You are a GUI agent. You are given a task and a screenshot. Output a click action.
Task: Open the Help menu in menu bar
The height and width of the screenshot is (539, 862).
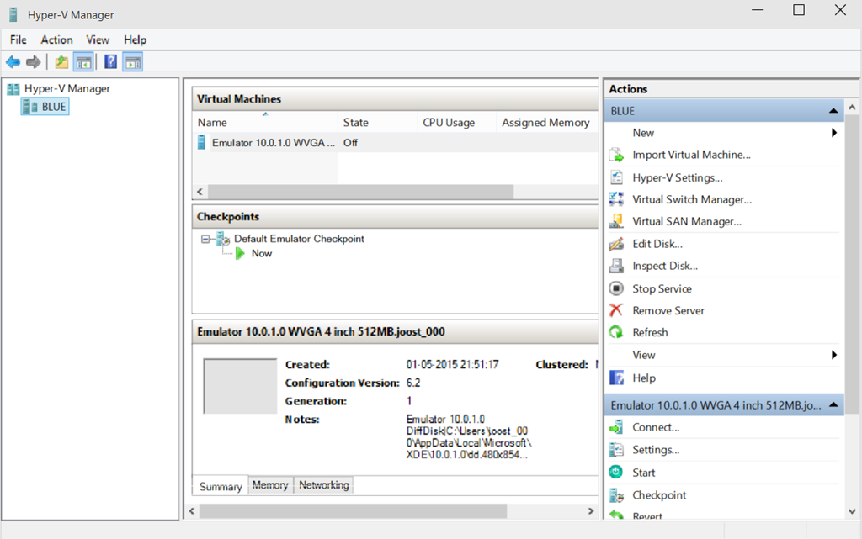pos(136,40)
